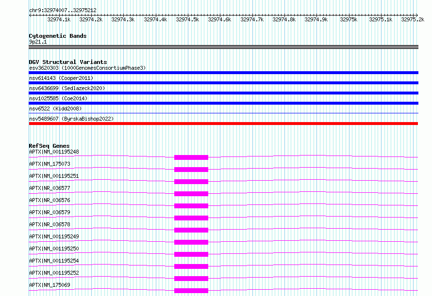Open variant esv3620303 (1000GenomesConsortiumPhase3)
Screen dimensions: 432x296
point(87,68)
